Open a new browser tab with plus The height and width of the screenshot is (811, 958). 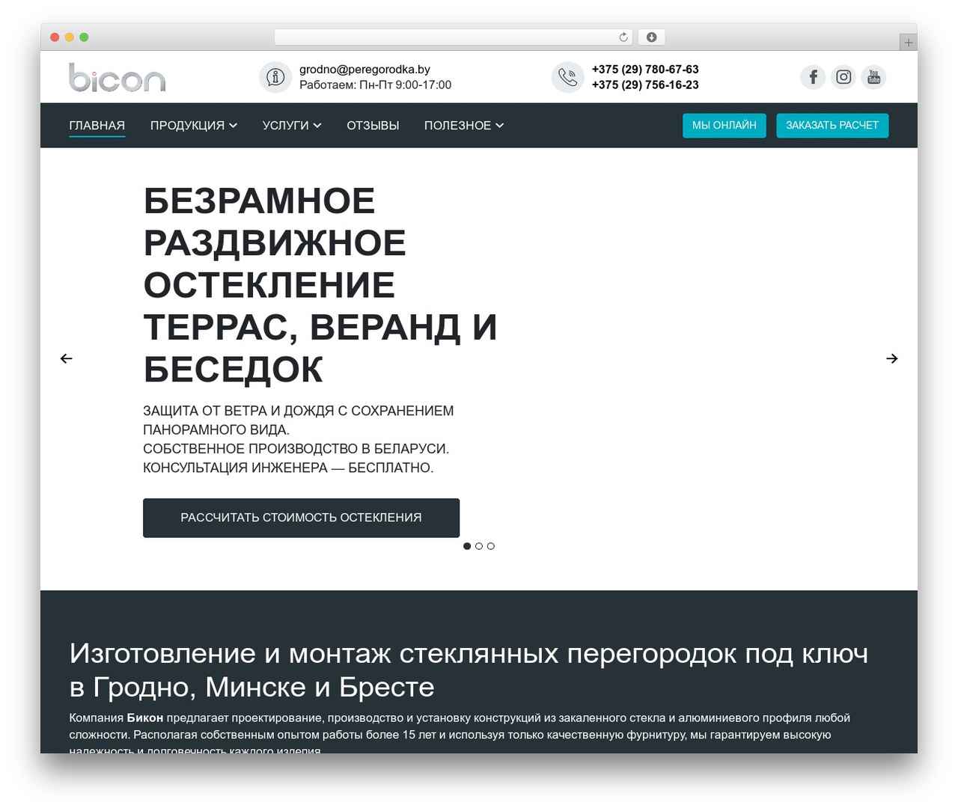click(908, 43)
